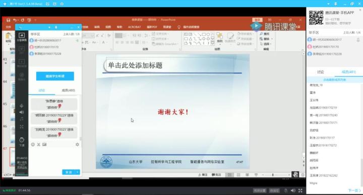Click PowerPoint vertical scrollbar up arrow
Viewport: 363px width, 195px height.
304,54
